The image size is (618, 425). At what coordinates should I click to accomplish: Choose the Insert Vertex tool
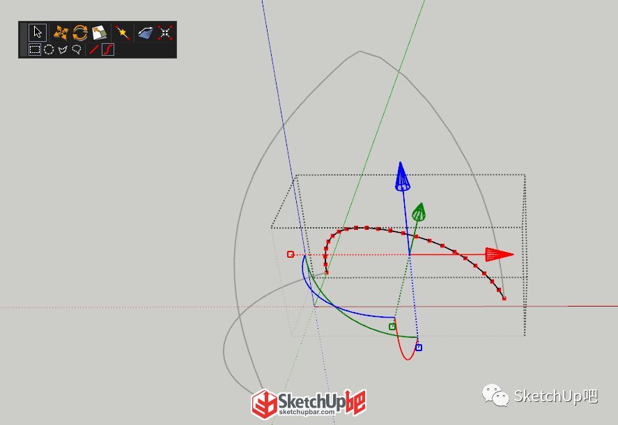coord(123,33)
